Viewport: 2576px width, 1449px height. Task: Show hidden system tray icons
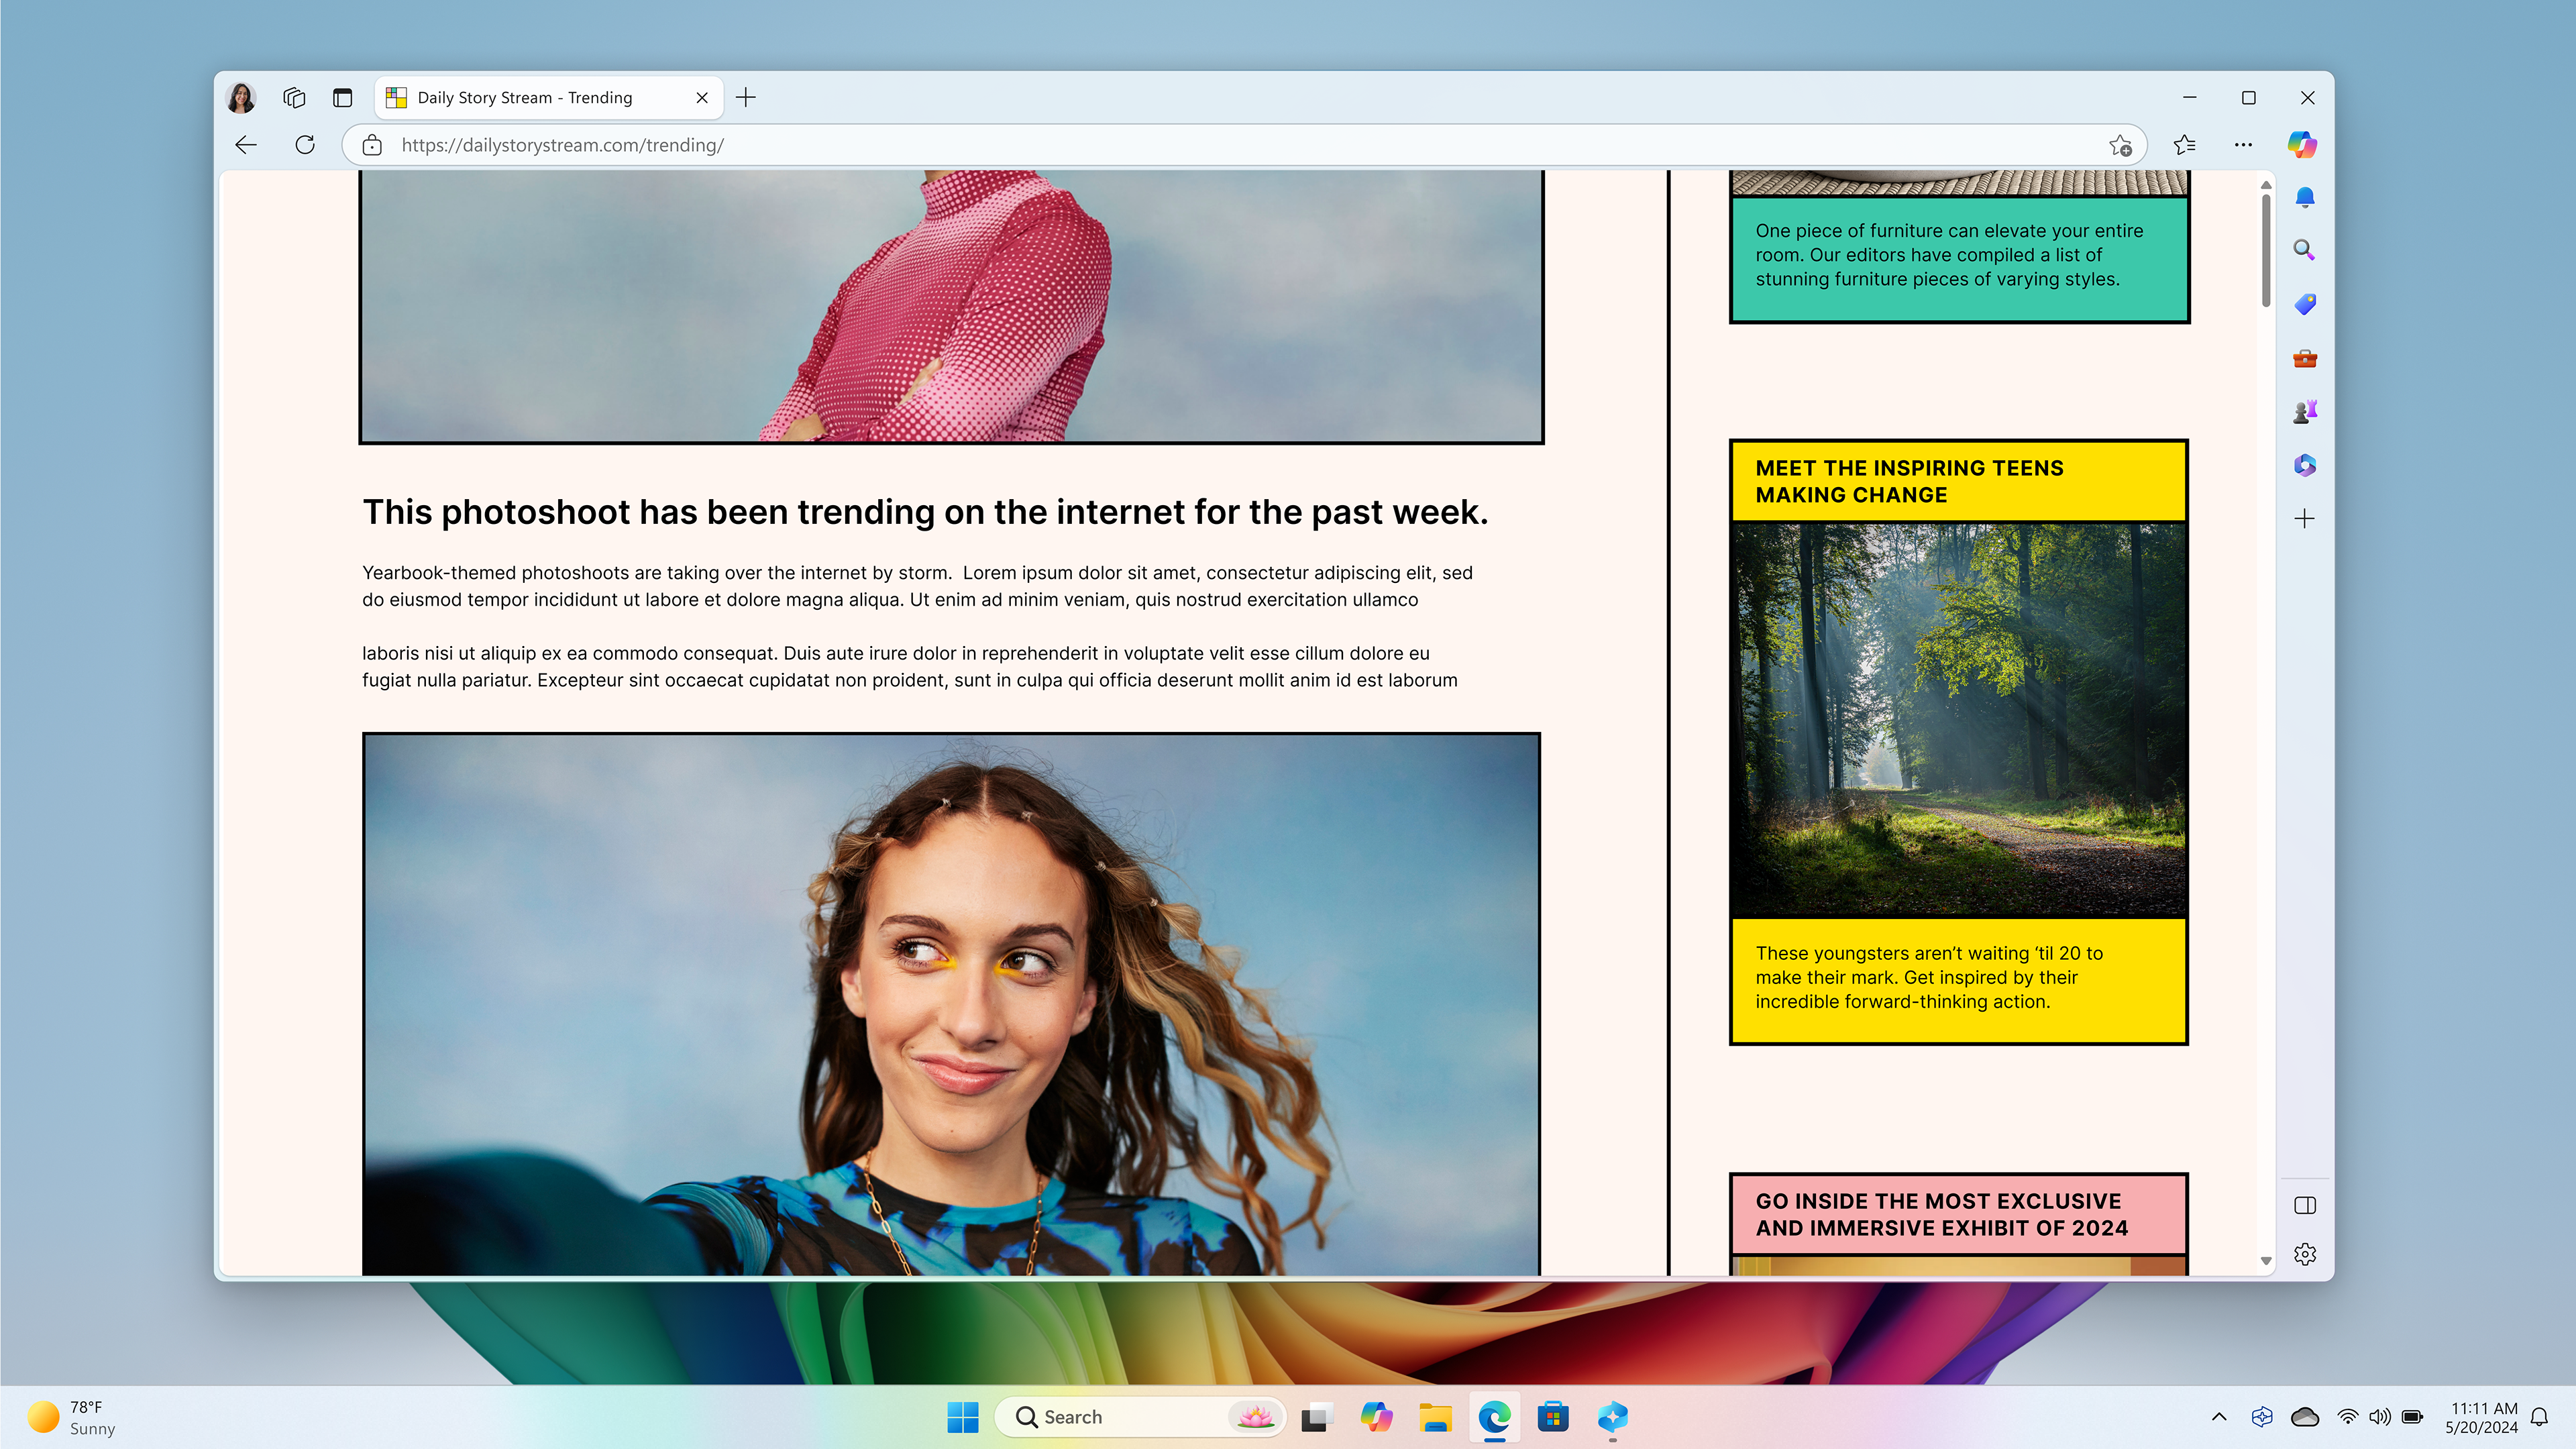pos(2219,1417)
